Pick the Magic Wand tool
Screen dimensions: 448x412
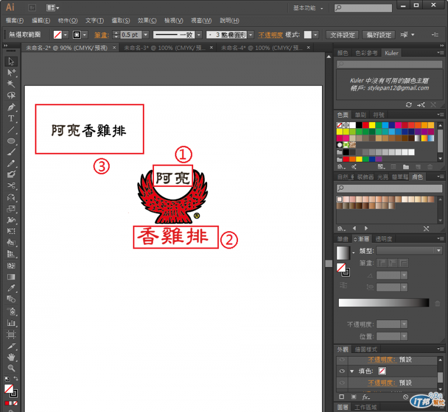[11, 83]
